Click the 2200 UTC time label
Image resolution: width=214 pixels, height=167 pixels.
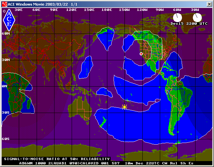[x=197, y=23]
